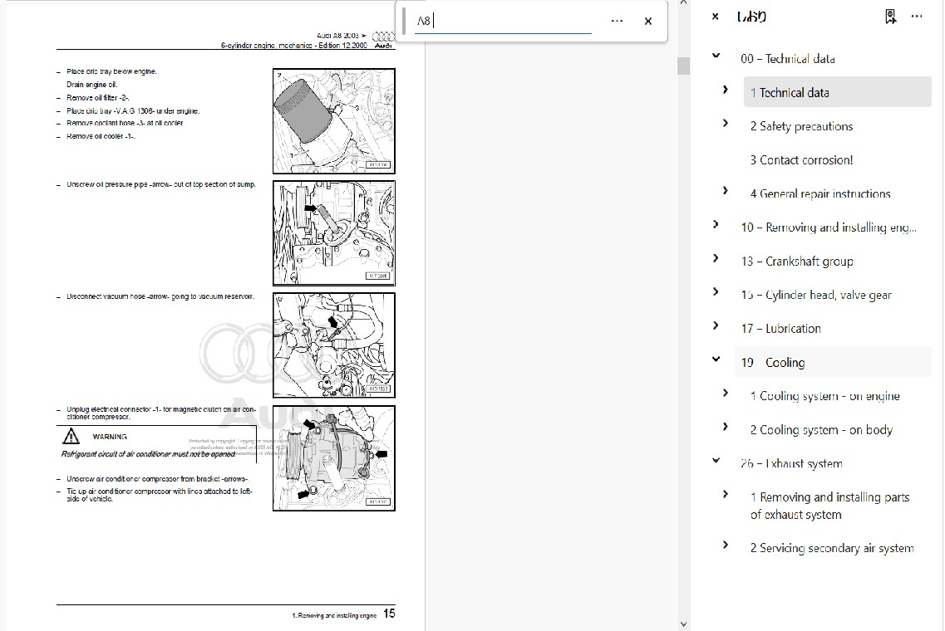945x631 pixels.
Task: Collapse the 00 – Technical data section
Action: (716, 56)
